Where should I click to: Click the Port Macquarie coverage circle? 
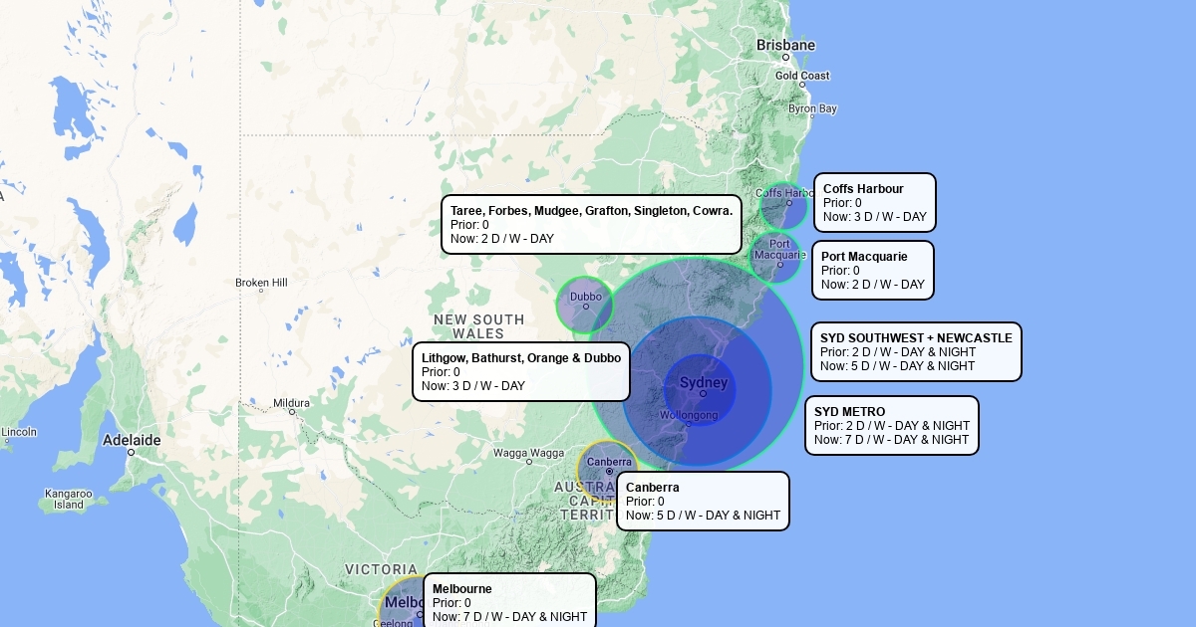coord(775,258)
